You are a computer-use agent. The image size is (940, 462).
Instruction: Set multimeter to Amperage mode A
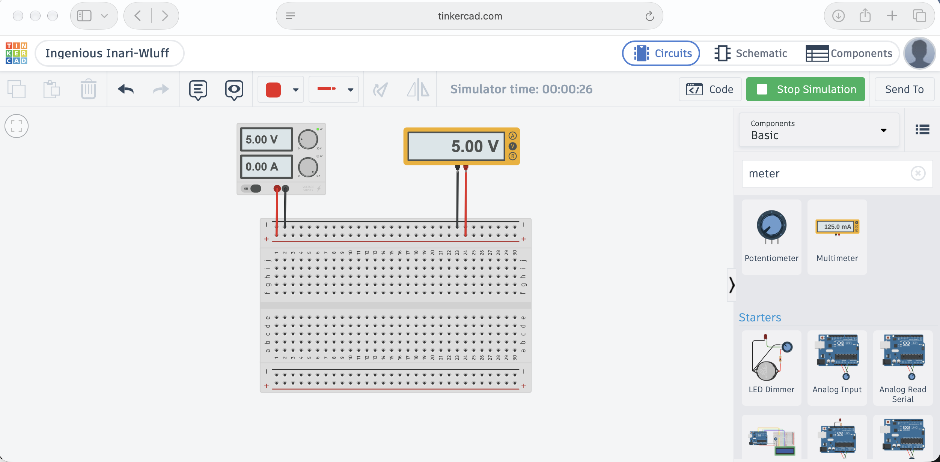[x=513, y=136]
